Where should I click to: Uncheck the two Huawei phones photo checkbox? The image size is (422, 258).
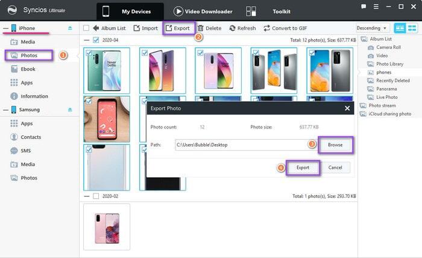pyautogui.click(x=312, y=53)
